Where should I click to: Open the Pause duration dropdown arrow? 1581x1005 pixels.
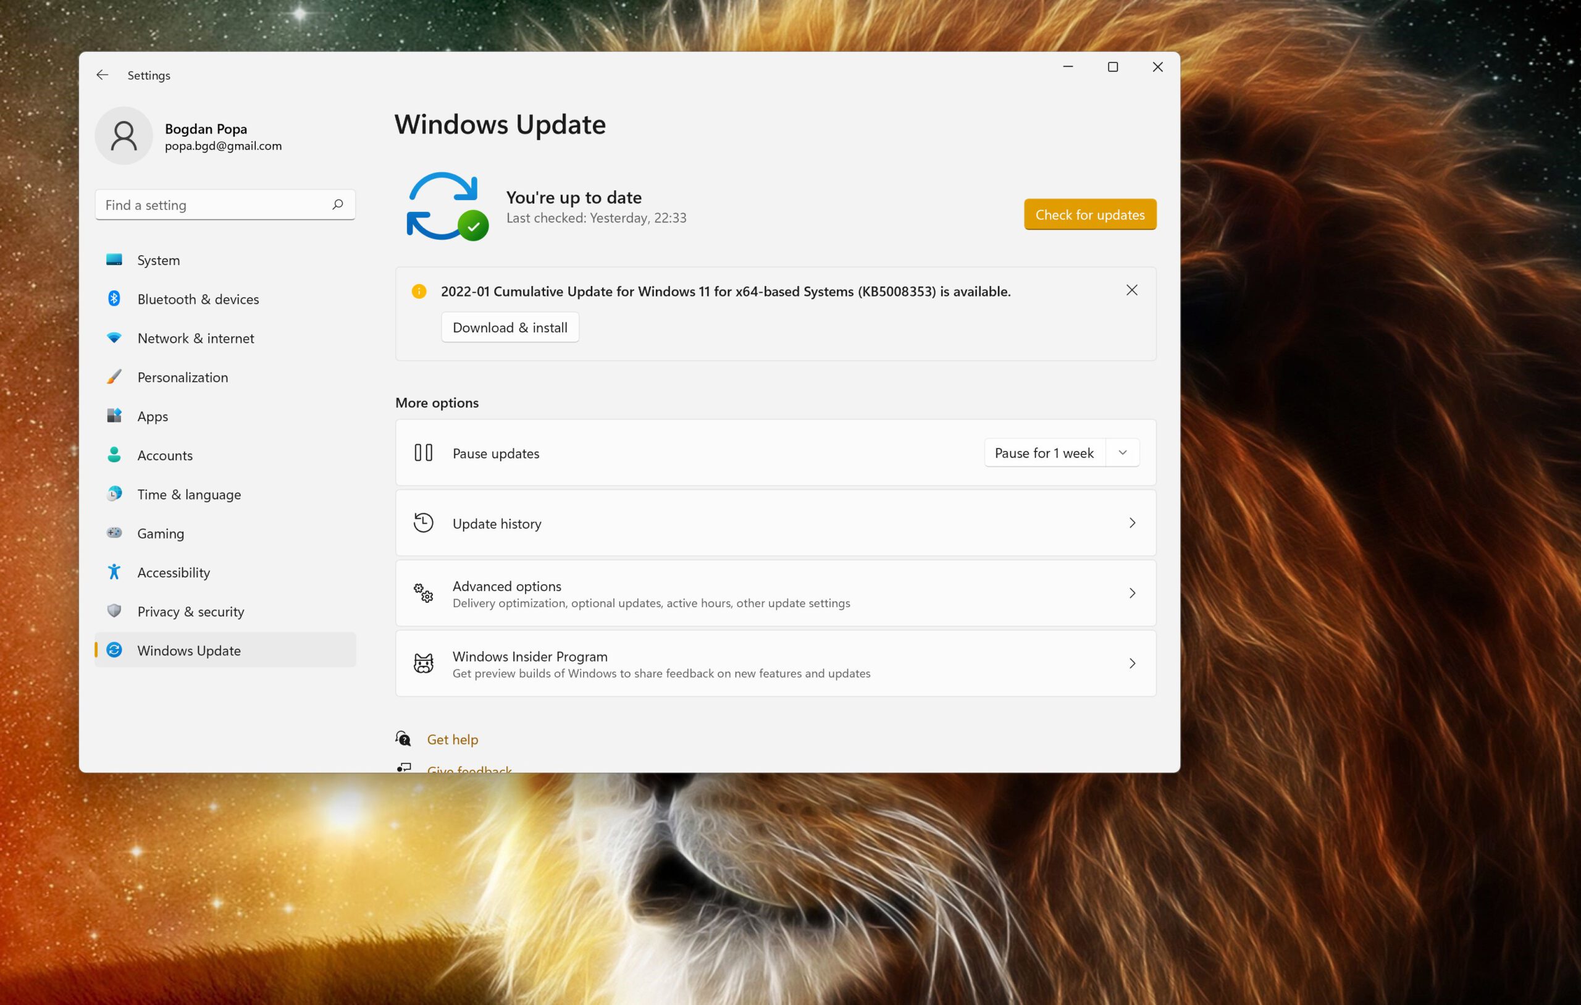(x=1123, y=453)
